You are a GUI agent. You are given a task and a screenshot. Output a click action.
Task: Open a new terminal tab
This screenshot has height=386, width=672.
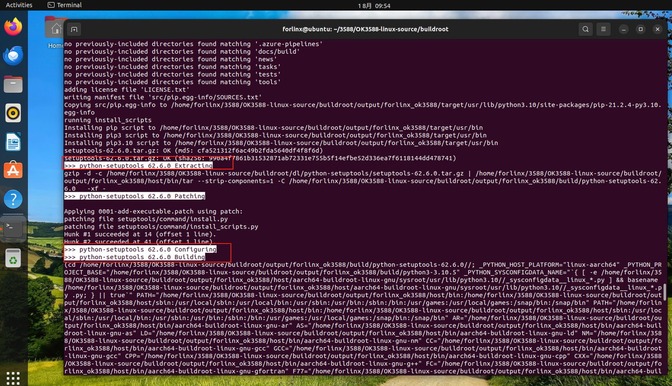[74, 29]
